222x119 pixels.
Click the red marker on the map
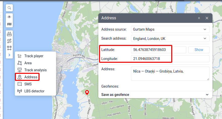point(87,92)
